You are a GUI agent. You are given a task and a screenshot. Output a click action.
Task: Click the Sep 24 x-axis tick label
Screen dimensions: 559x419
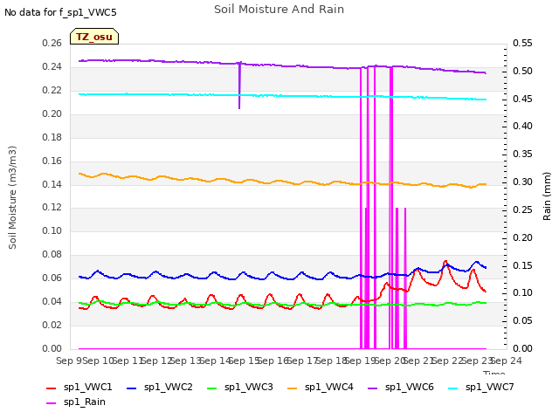(507, 361)
